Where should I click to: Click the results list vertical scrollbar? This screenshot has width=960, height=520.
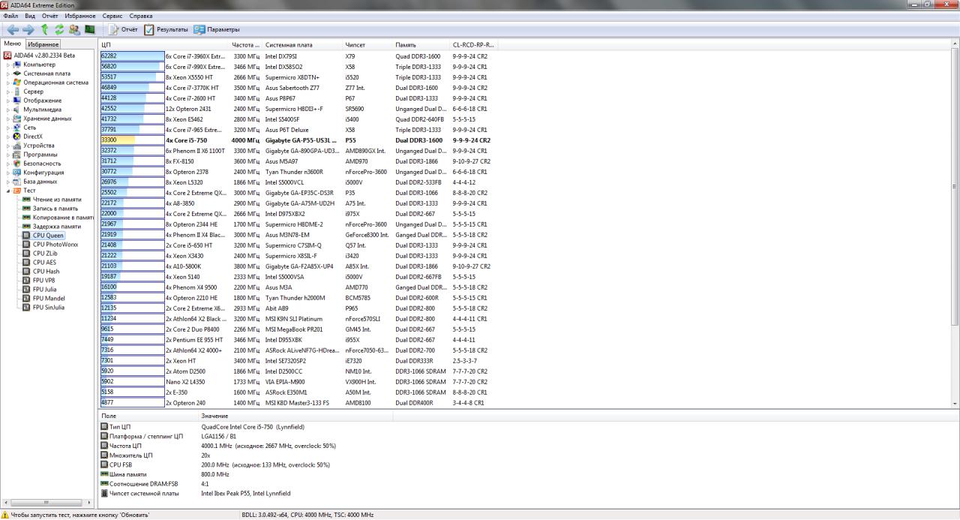coord(955,224)
